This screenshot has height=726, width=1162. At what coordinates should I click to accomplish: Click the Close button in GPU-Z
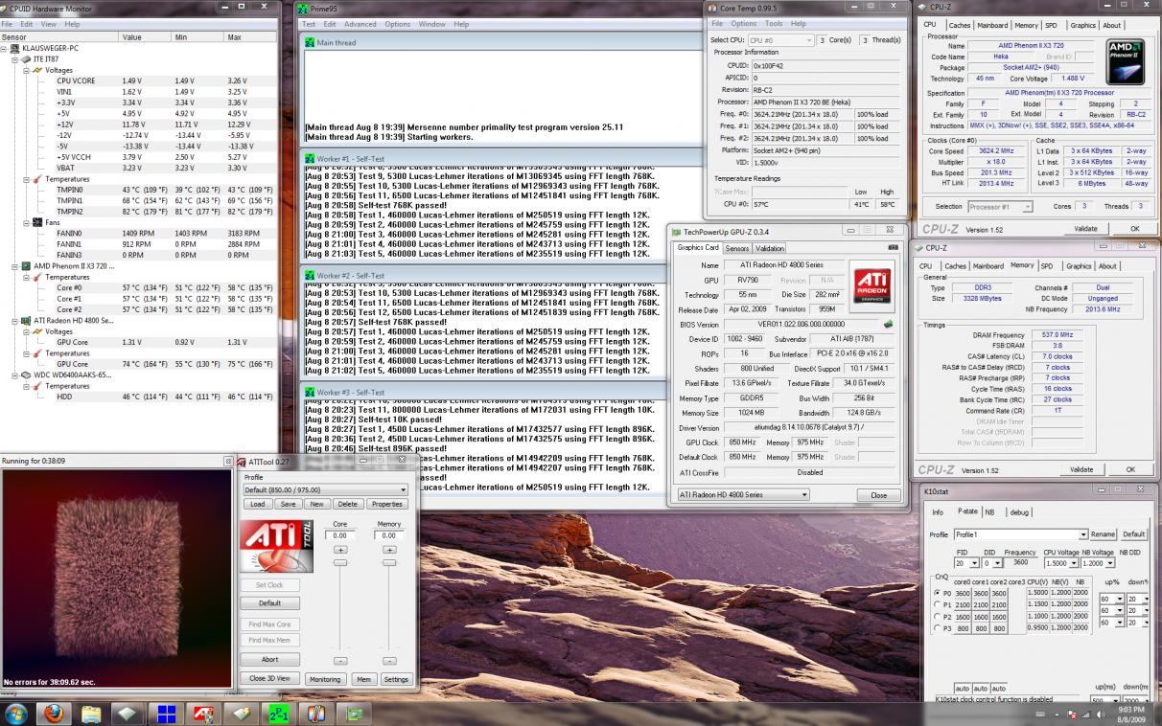point(878,495)
